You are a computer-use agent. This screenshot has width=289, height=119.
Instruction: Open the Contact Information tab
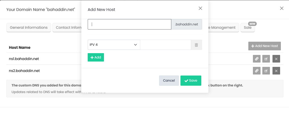click(x=67, y=27)
